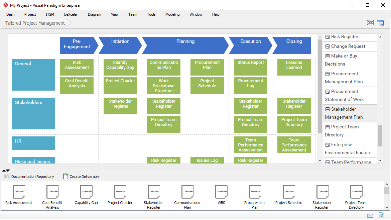391x220 pixels.
Task: Click the Make-or-Buy Decisions item icon
Action: point(328,56)
